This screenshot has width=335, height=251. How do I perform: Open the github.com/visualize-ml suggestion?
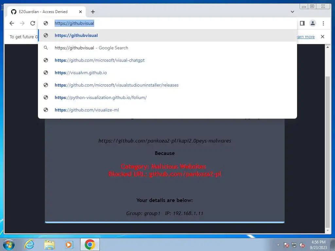(167, 110)
